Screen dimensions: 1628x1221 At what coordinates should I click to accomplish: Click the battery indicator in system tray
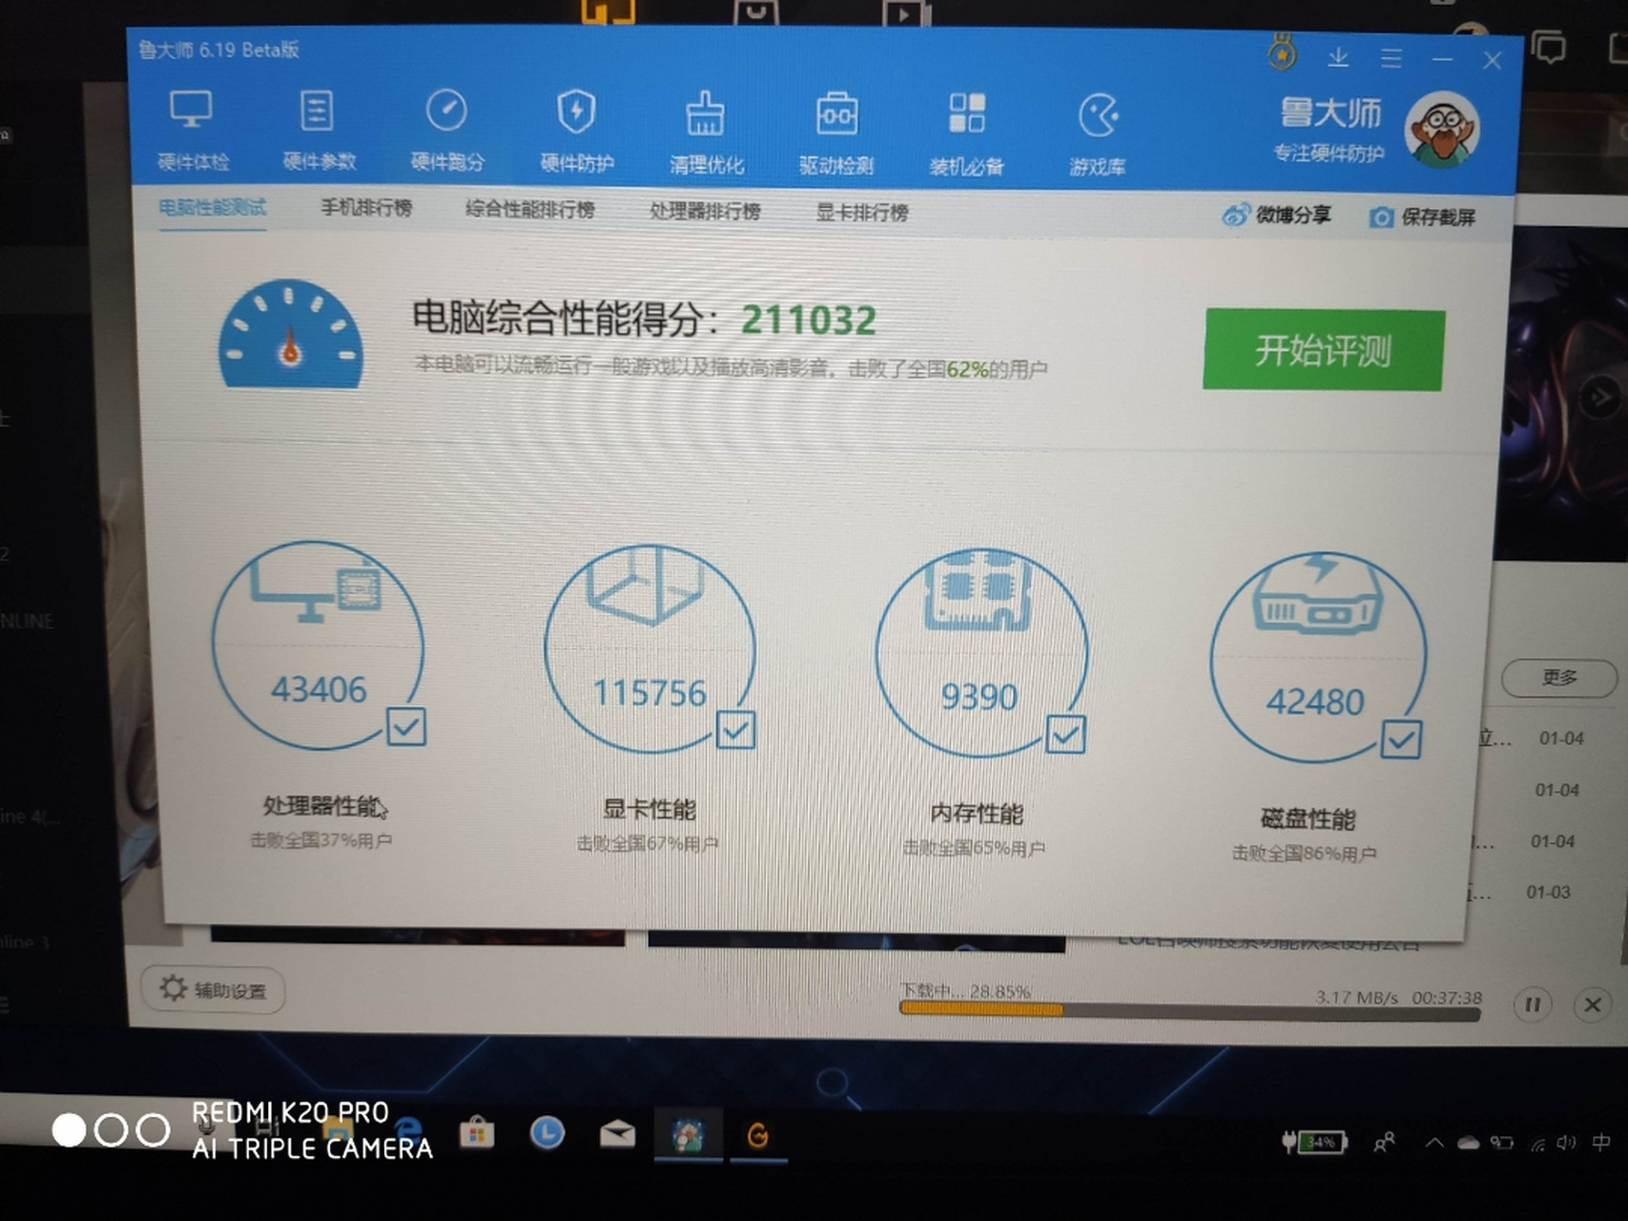[x=1314, y=1142]
